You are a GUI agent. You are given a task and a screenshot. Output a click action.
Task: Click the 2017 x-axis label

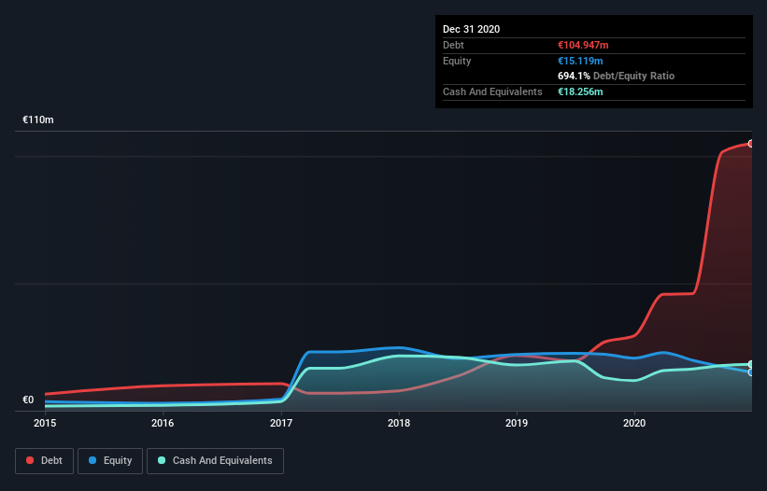(281, 423)
